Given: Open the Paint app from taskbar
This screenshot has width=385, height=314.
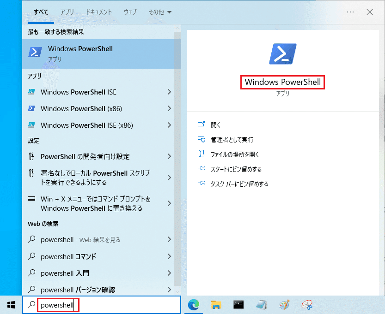Looking at the screenshot, I should pos(284,305).
